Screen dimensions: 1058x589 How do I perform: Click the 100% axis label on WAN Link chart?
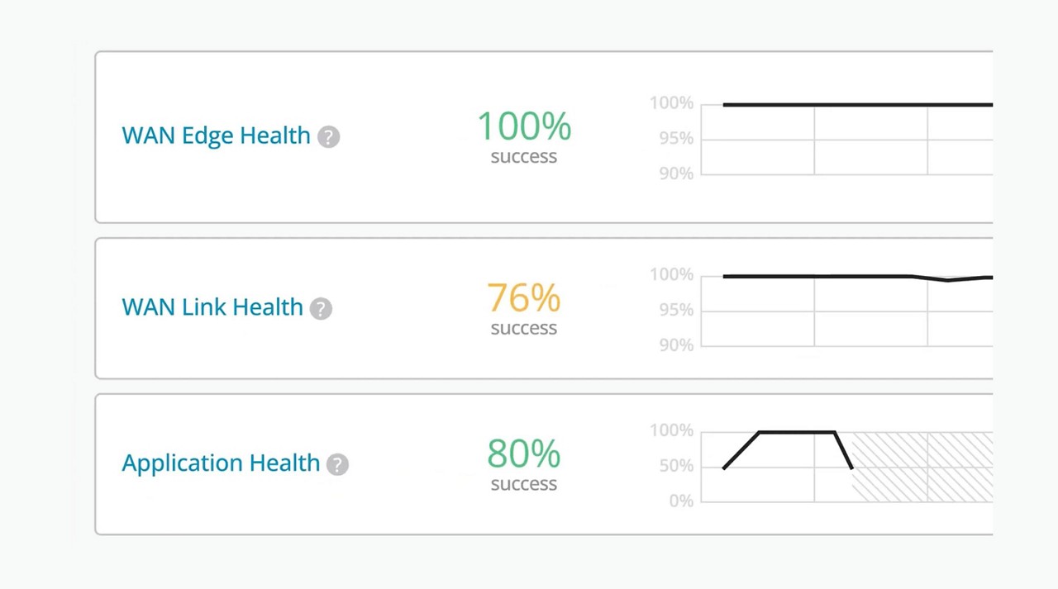coord(671,275)
